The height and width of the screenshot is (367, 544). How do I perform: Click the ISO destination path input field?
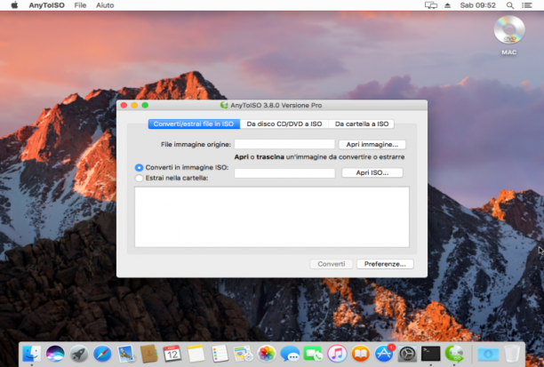(284, 173)
